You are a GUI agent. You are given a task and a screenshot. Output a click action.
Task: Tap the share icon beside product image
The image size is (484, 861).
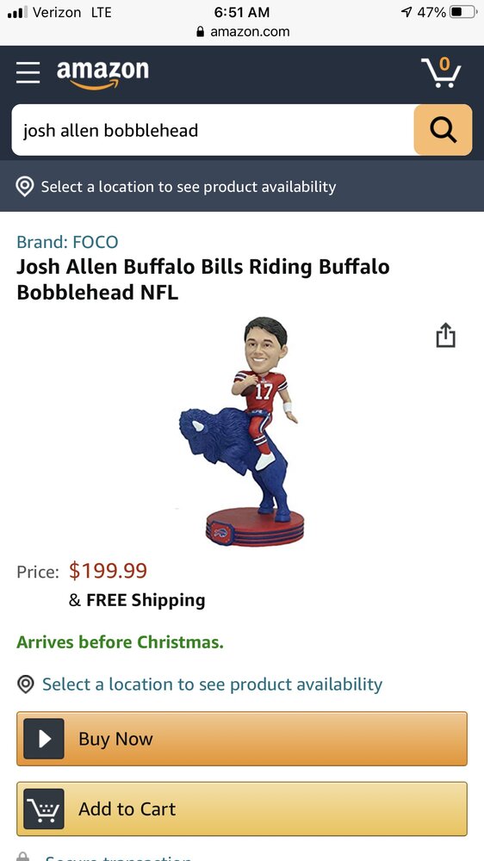(445, 335)
